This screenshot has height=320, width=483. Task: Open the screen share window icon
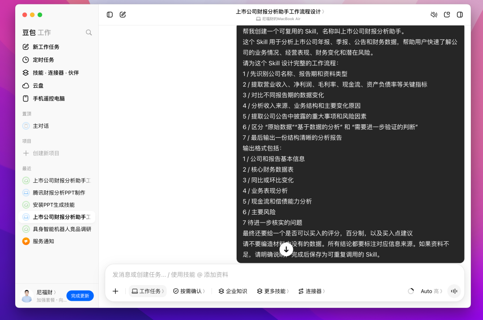[x=447, y=14]
